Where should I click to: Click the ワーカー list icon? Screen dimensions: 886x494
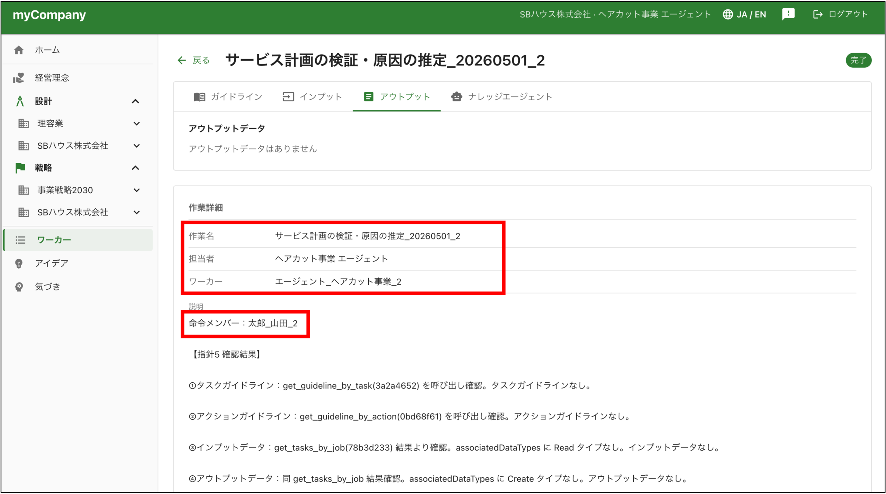click(20, 240)
